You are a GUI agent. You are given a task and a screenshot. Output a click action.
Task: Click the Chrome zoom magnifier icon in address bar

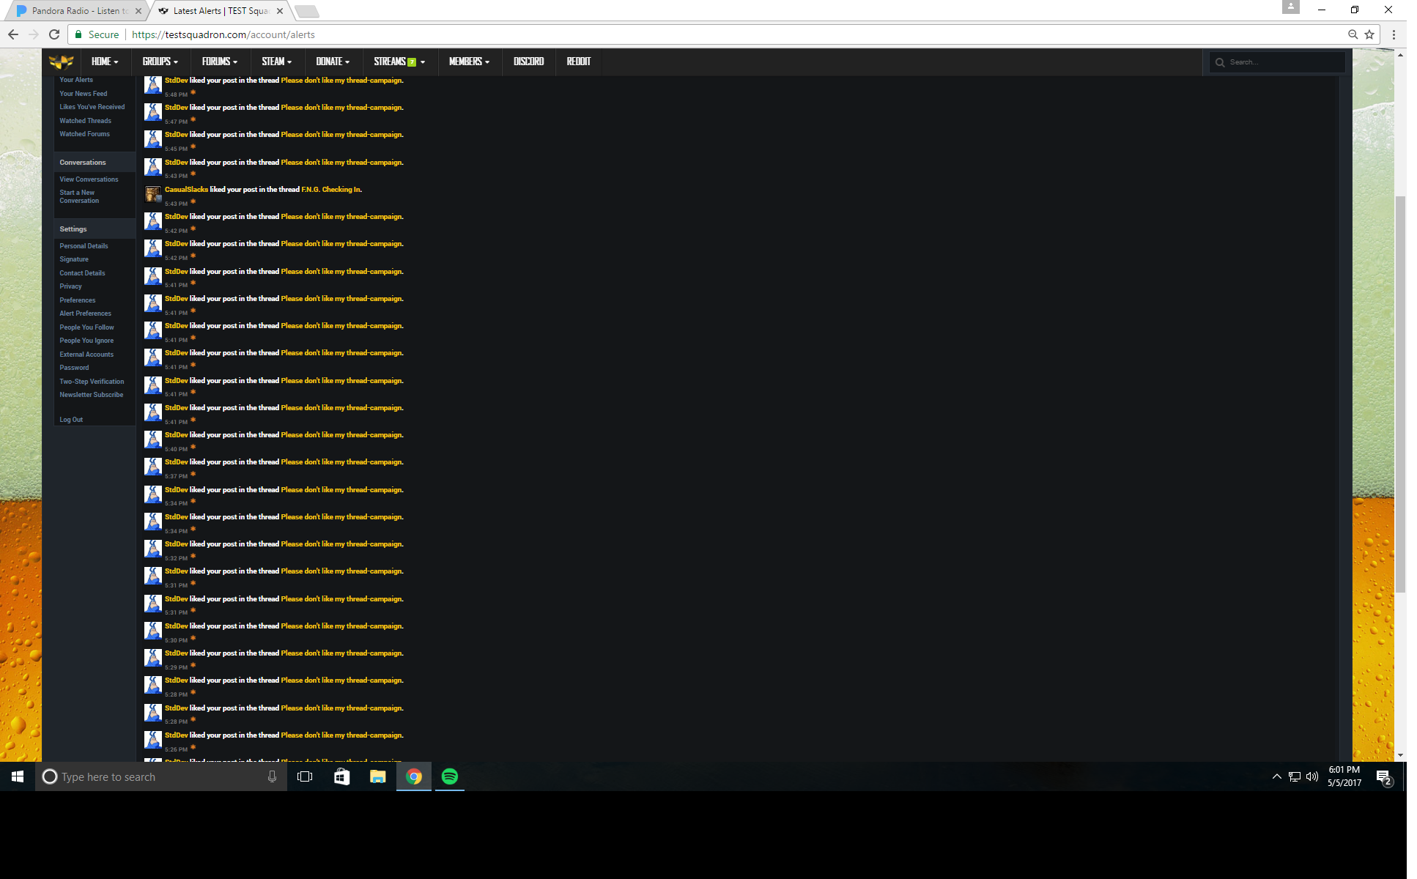[1353, 34]
